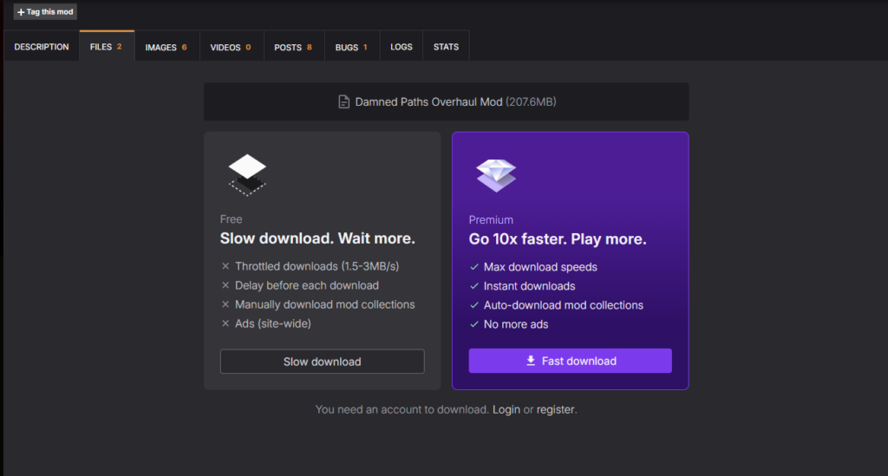888x476 pixels.
Task: Click the checkmark icon beside Max download speeds
Action: (473, 267)
